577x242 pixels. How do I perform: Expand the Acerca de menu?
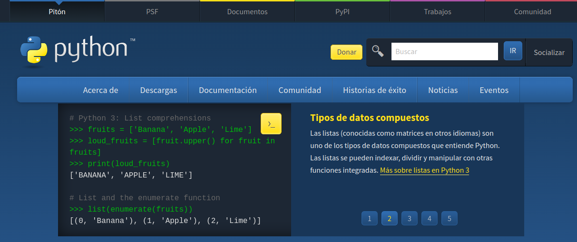(100, 90)
